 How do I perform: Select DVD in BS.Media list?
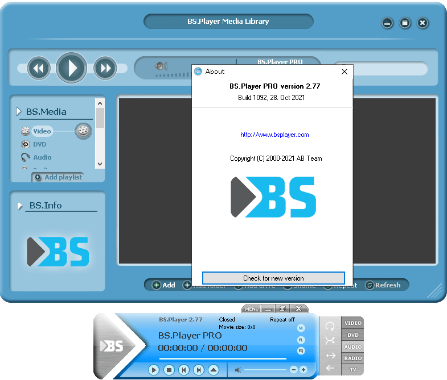click(x=39, y=144)
